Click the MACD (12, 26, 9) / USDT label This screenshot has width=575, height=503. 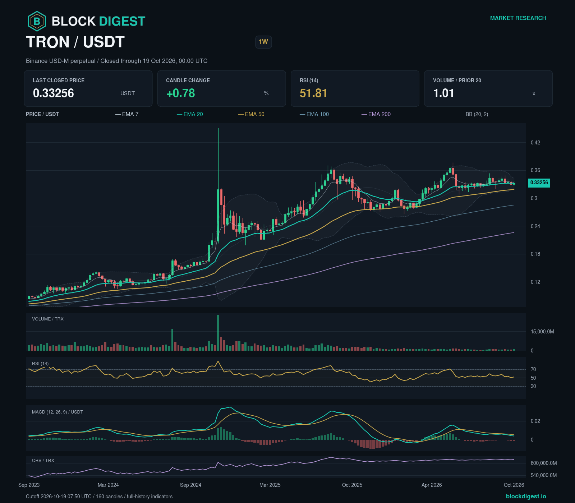point(57,412)
